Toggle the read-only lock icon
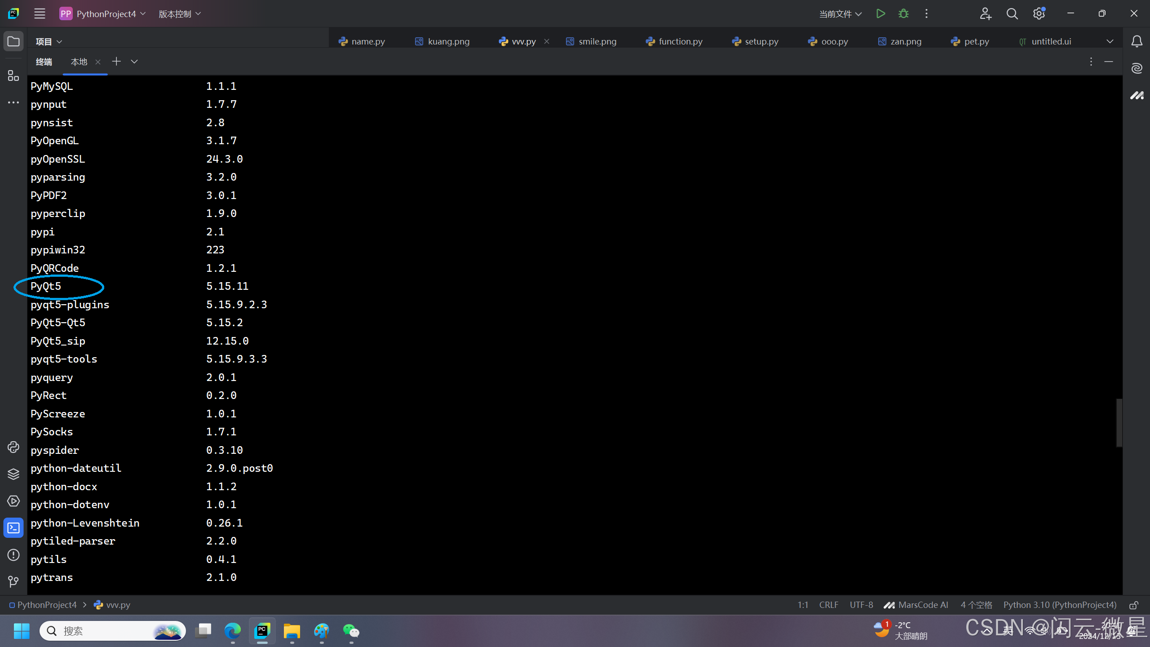 [1134, 605]
